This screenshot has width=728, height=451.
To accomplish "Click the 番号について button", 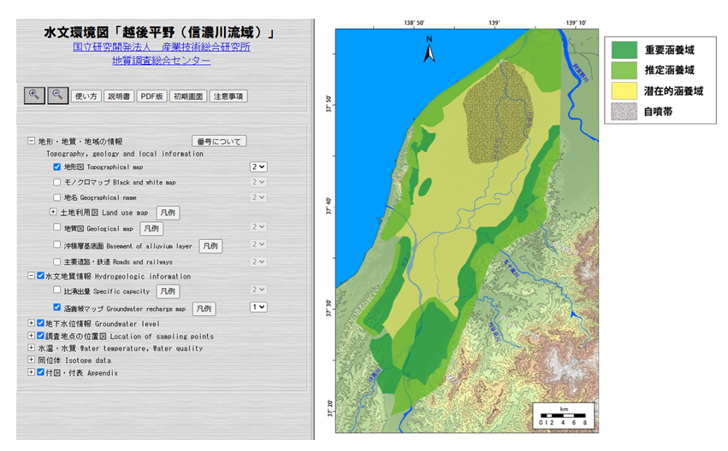I will [x=219, y=142].
